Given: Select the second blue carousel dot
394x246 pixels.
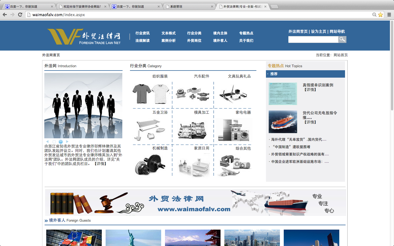Looking at the screenshot, I should 61,142.
